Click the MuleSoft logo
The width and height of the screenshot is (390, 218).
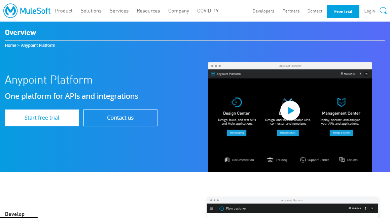(x=27, y=11)
